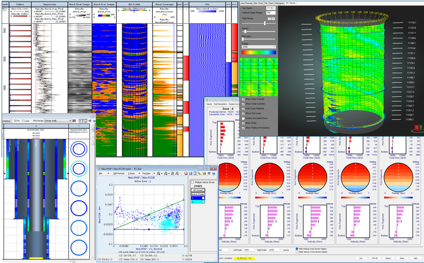The width and height of the screenshot is (424, 263).
Task: Click the All Zones button
Action: 198,190
